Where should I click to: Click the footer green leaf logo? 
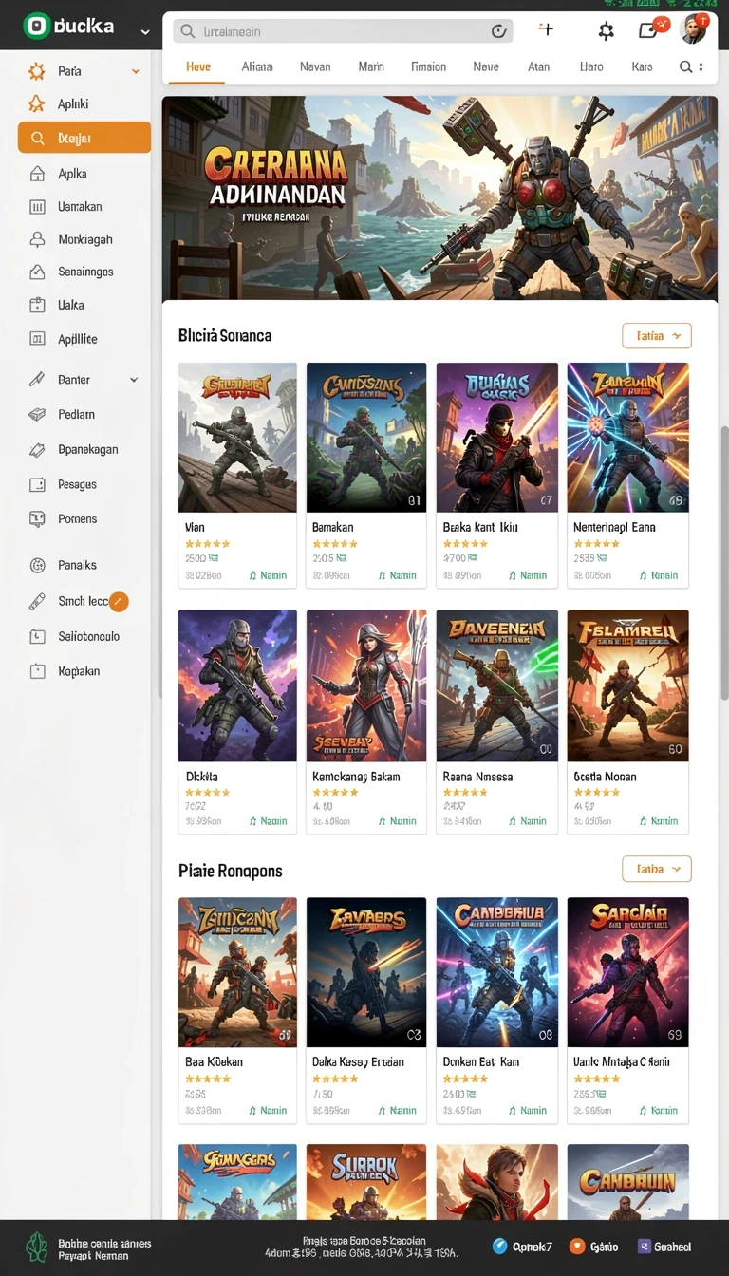36,1247
